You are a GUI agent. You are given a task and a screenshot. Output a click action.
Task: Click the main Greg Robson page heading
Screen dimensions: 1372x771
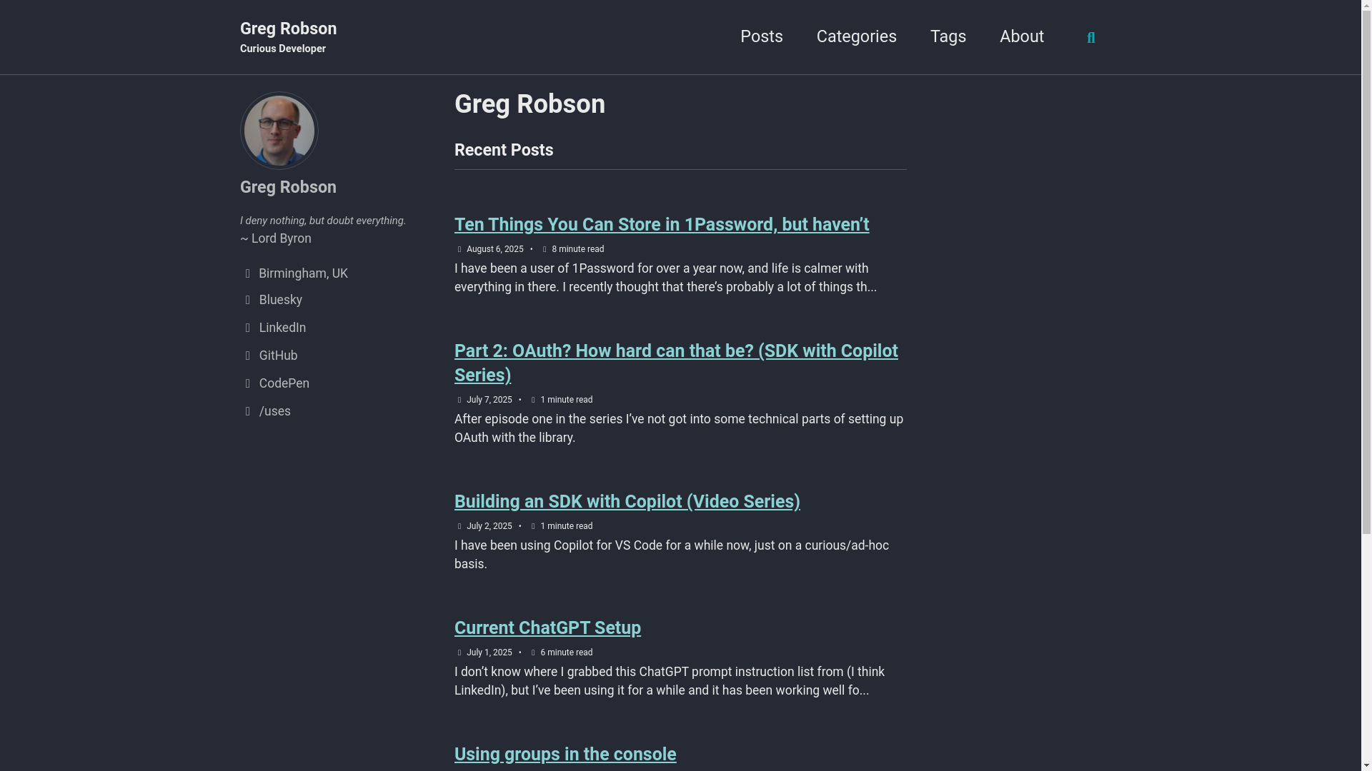tap(530, 104)
